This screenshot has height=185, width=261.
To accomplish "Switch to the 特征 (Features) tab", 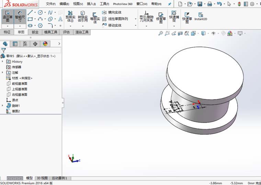I will pyautogui.click(x=7, y=32).
